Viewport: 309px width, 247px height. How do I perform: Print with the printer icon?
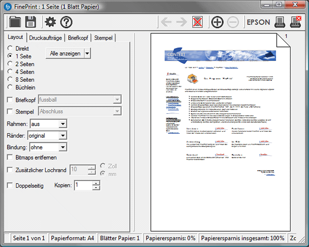coord(280,22)
